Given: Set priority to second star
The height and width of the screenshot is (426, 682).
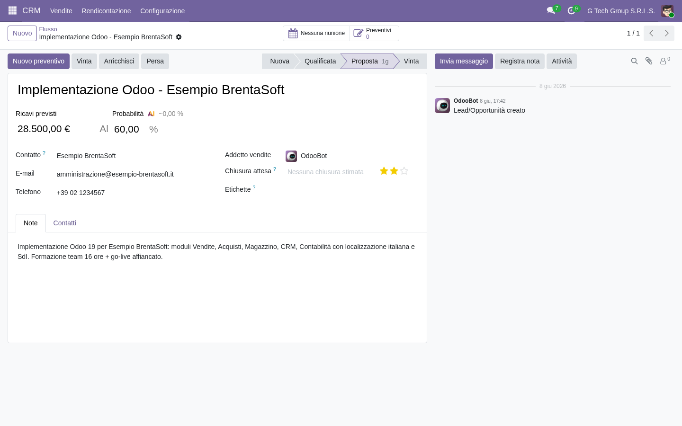Looking at the screenshot, I should point(394,171).
